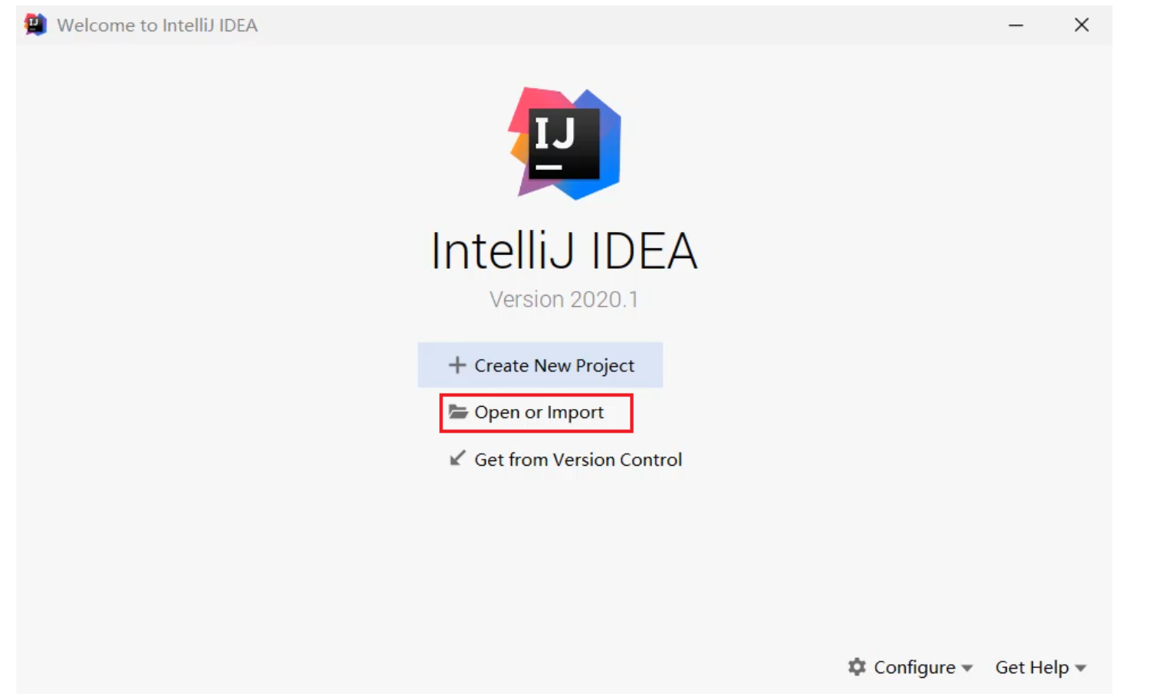Screen dimensions: 1150x700
Task: Close the Welcome to IntelliJ IDEA window
Action: 1082,25
